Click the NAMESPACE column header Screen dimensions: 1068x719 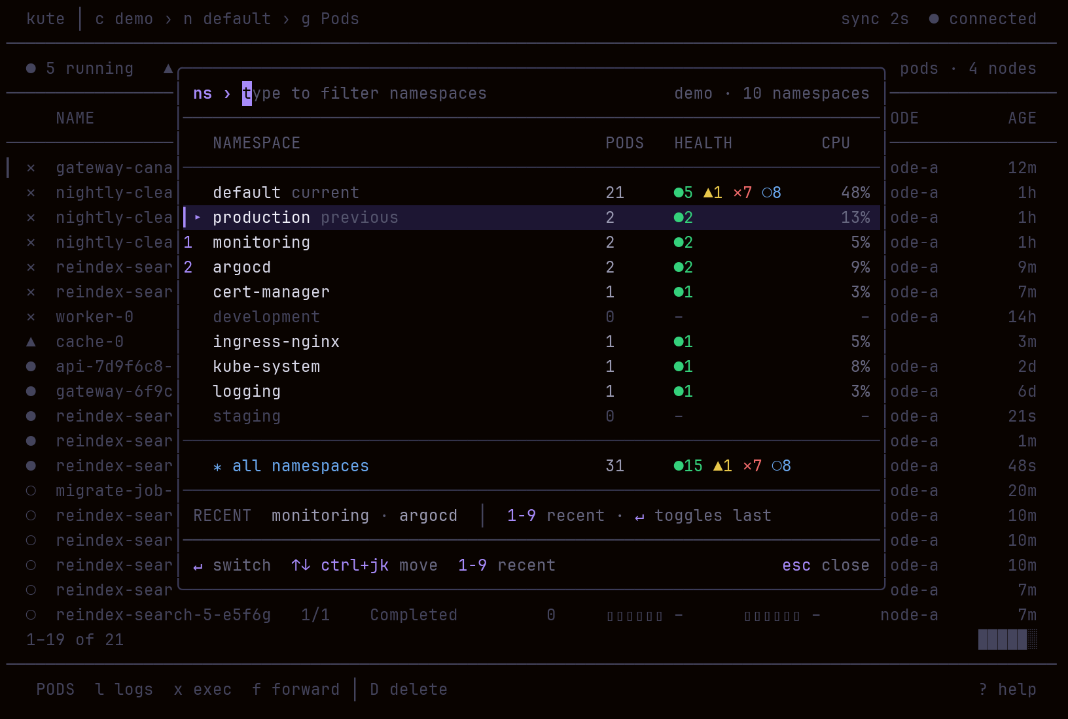coord(257,143)
